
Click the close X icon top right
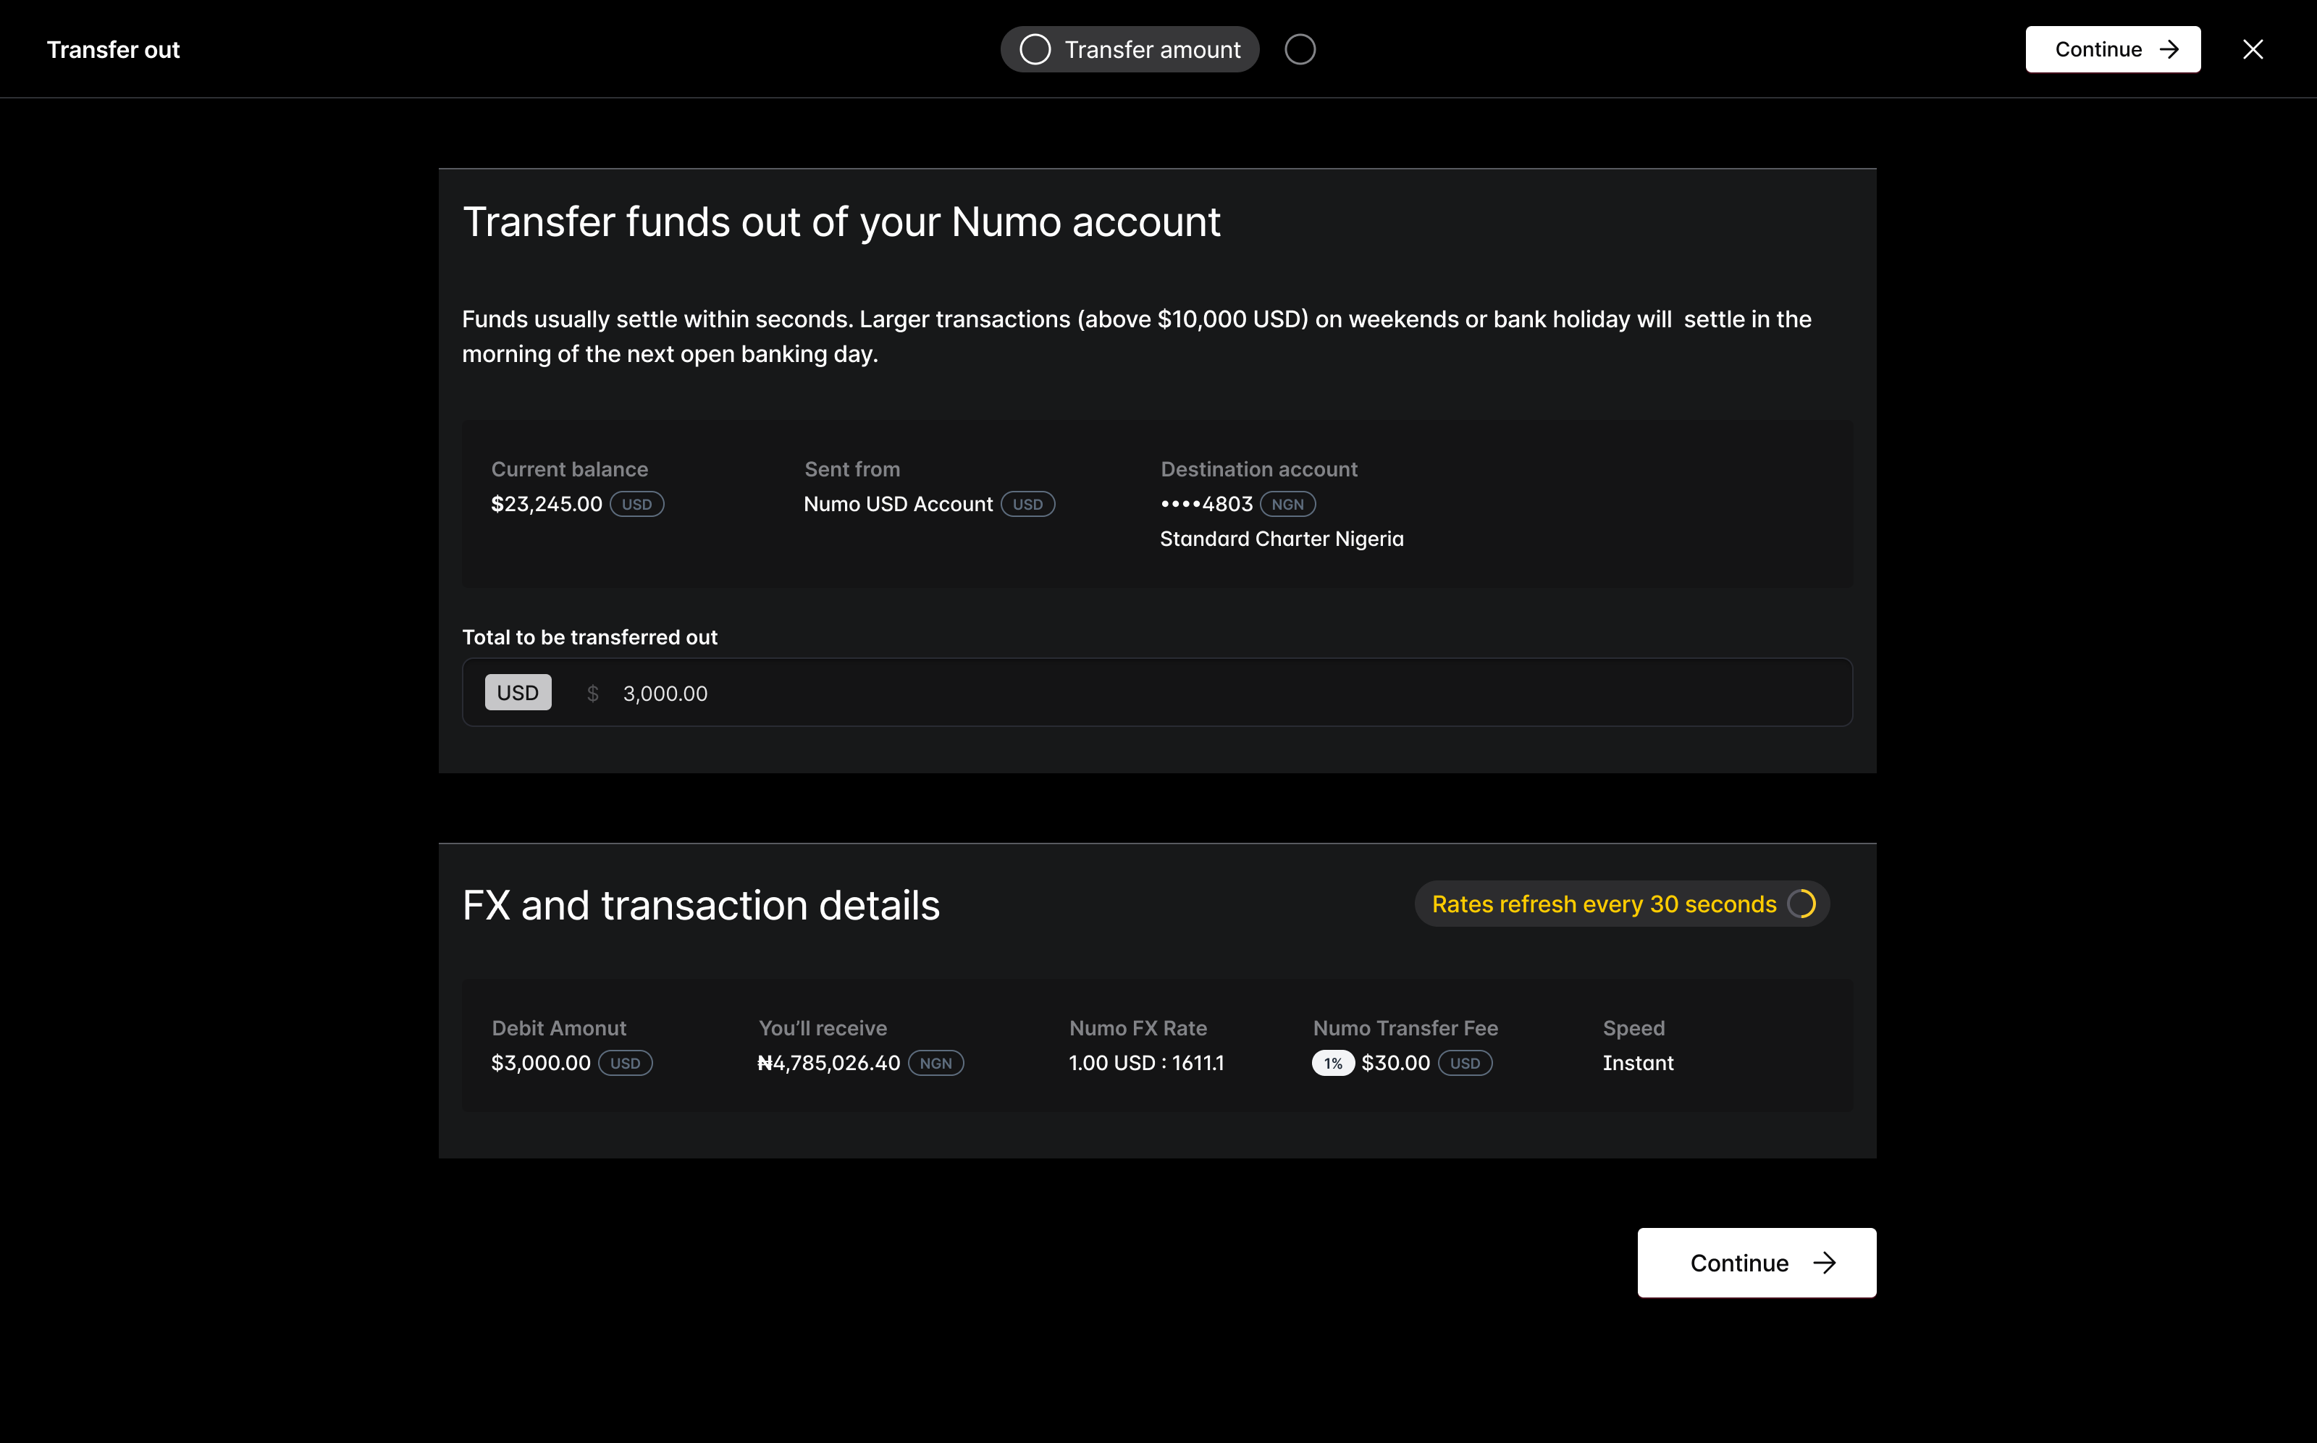(2252, 50)
